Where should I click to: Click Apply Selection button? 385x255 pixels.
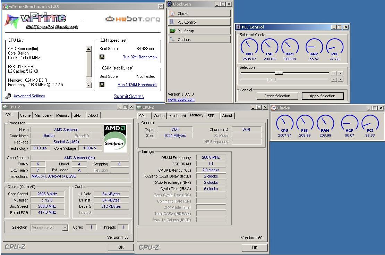[323, 96]
